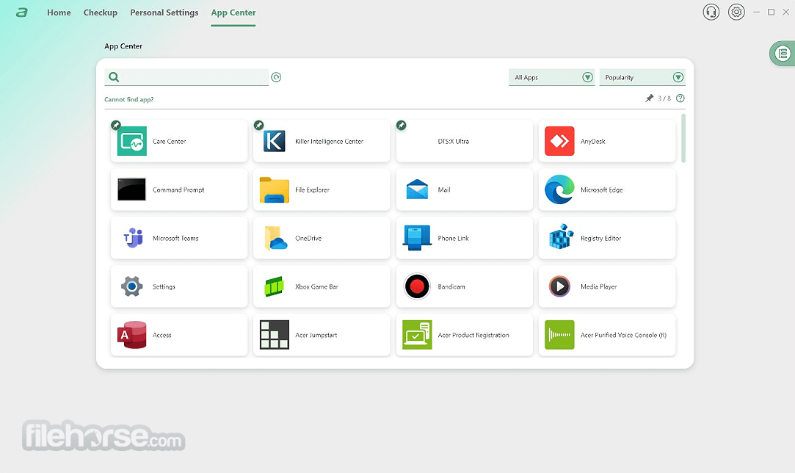Launch Xbox Game Bar icon
Image resolution: width=795 pixels, height=473 pixels.
tap(275, 286)
